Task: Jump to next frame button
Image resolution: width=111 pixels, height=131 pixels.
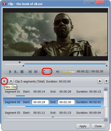Action: click(36, 72)
